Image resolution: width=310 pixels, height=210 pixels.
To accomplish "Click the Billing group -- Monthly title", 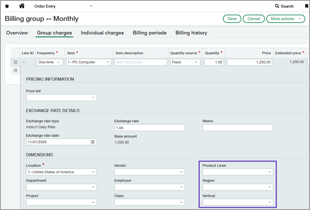I will (x=42, y=19).
